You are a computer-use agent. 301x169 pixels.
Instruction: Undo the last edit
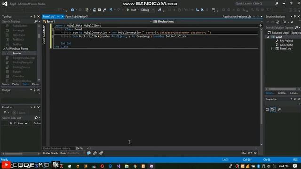[111, 10]
